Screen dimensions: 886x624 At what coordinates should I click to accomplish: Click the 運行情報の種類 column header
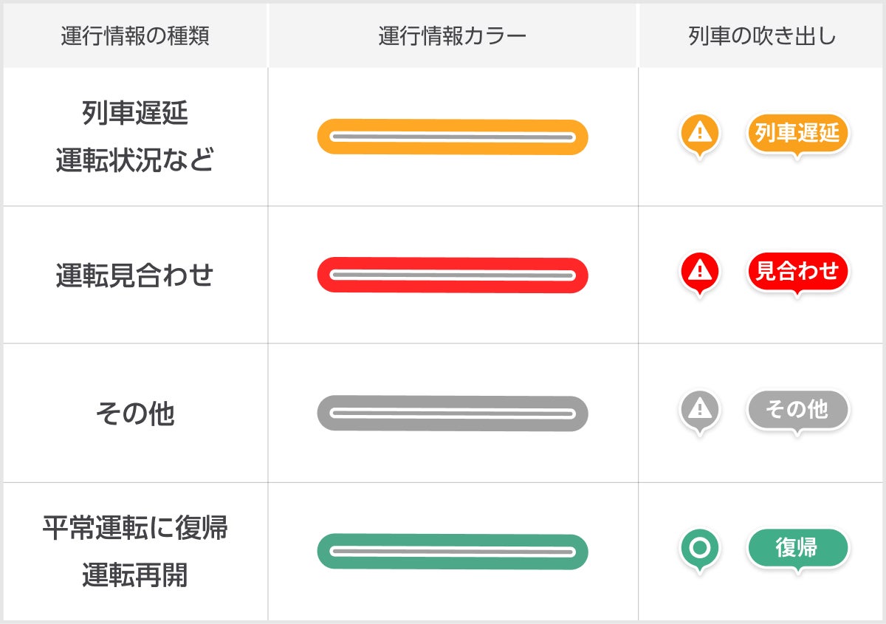click(x=135, y=36)
